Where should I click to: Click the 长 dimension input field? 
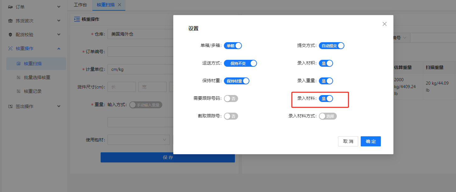point(122,87)
